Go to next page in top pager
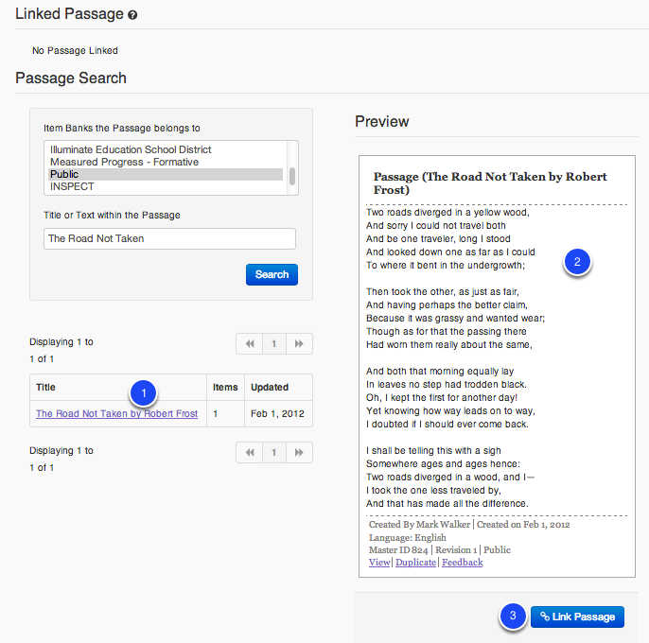This screenshot has height=643, width=649. point(299,344)
